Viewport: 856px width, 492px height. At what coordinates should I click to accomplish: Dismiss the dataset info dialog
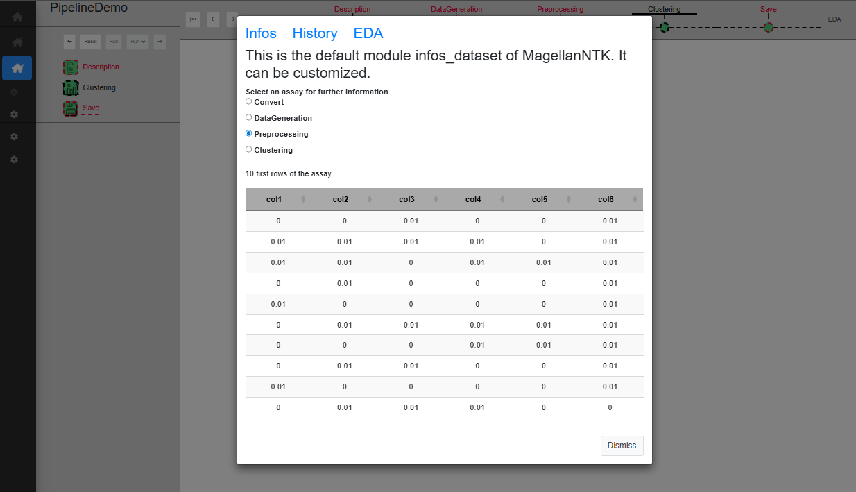click(x=622, y=446)
